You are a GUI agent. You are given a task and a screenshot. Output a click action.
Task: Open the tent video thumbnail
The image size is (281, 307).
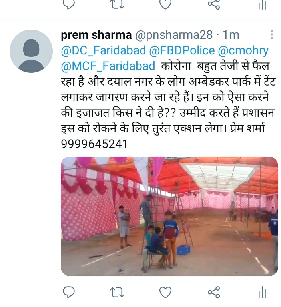(x=169, y=216)
